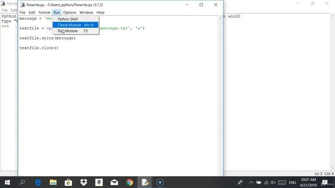
Task: Select Run Module F5 entry
Action: (x=75, y=31)
